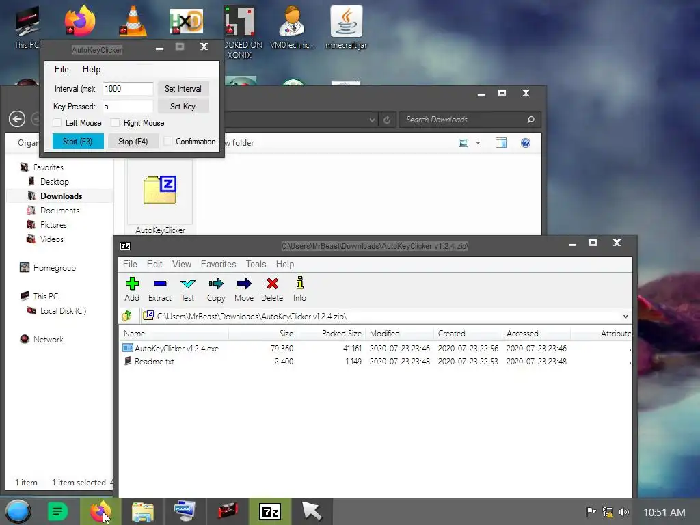Click the Start (F3) button

pos(78,141)
